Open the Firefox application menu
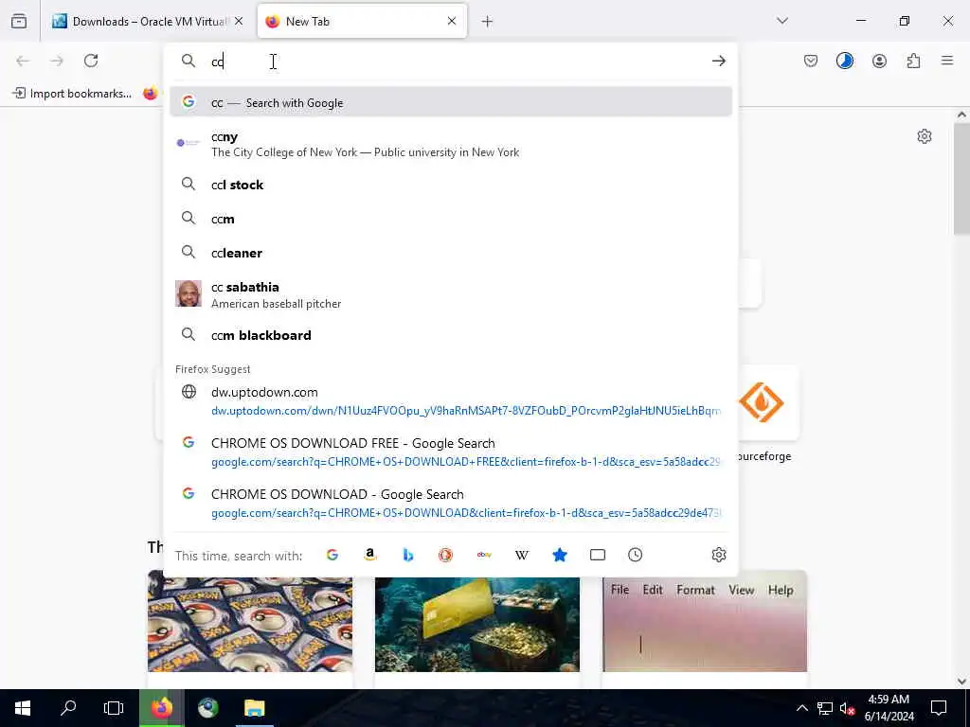The image size is (970, 727). [x=947, y=61]
